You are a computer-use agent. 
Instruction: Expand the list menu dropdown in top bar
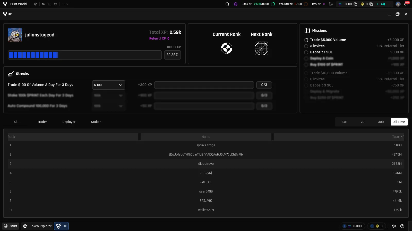pyautogui.click(x=65, y=4)
